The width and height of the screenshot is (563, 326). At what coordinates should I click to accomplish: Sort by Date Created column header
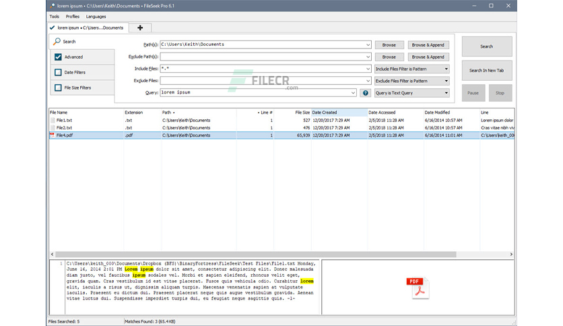point(339,112)
